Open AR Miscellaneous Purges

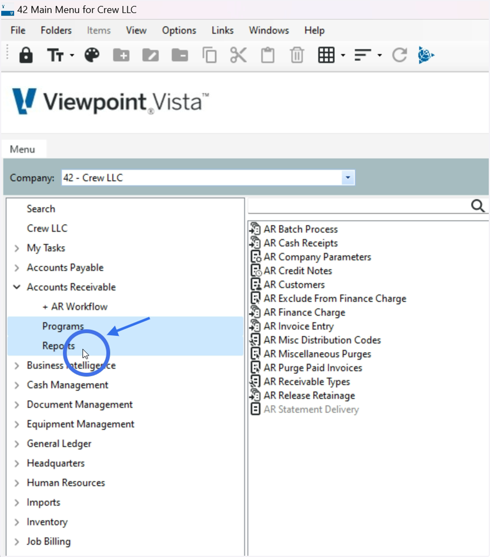[x=317, y=354]
